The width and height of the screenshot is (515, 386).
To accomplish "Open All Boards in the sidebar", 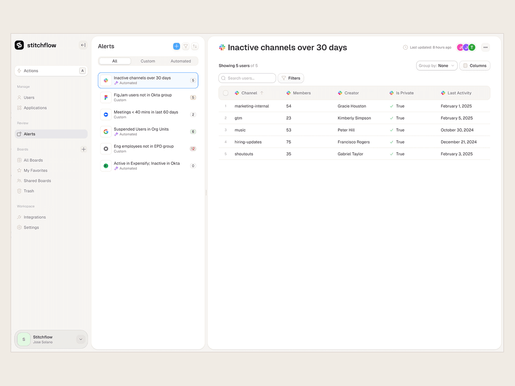I will pyautogui.click(x=51, y=160).
